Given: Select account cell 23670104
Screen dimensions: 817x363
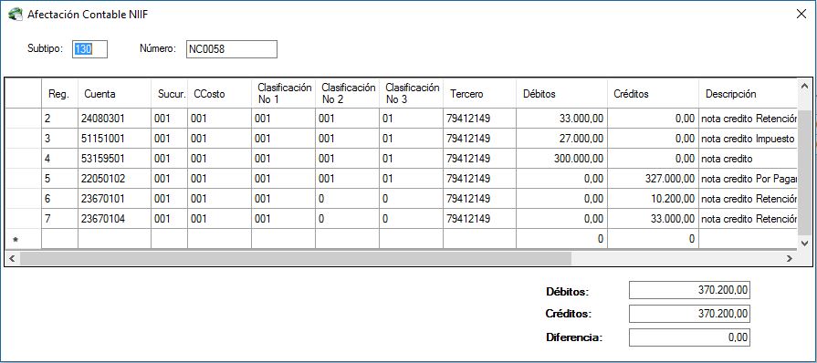Looking at the screenshot, I should tap(114, 219).
